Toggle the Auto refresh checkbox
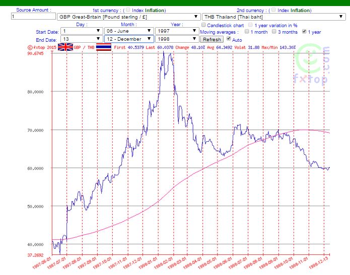The image size is (350, 275). click(229, 39)
